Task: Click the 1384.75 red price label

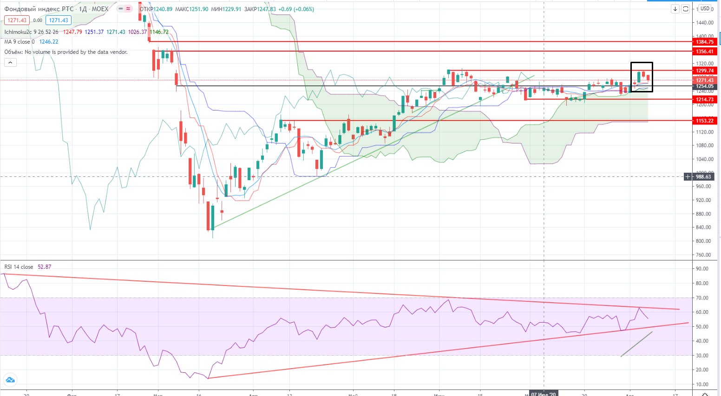Action: [x=705, y=42]
